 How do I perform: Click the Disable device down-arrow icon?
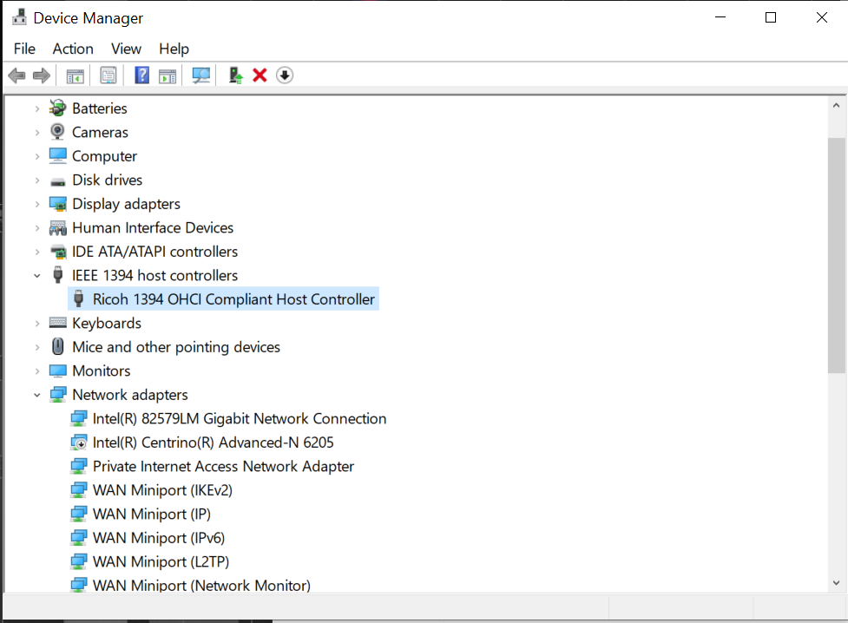[285, 75]
